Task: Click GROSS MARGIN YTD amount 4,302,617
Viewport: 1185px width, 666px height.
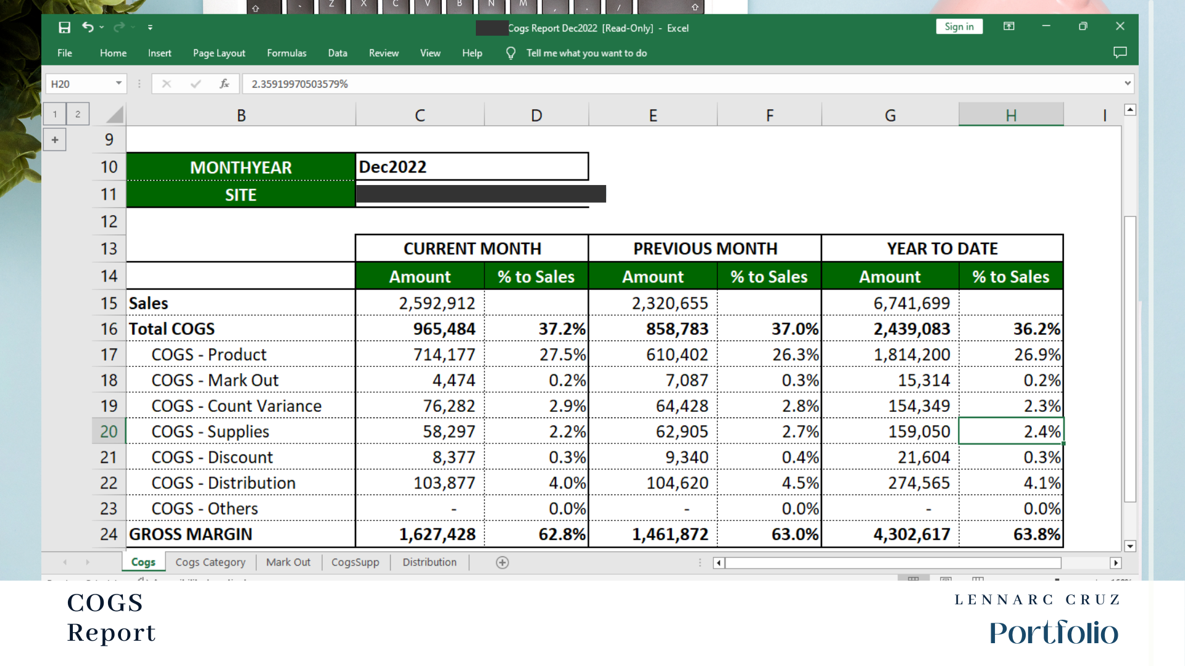Action: 890,534
